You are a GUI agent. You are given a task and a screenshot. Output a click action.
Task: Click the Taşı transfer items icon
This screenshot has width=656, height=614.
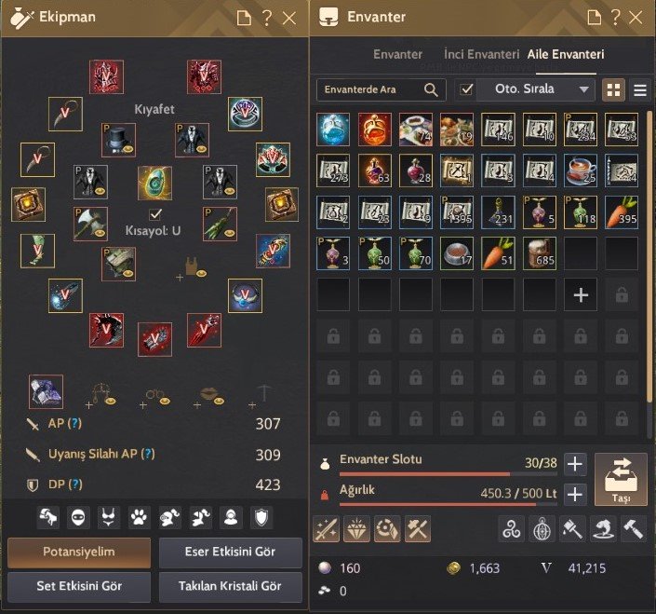click(x=621, y=479)
